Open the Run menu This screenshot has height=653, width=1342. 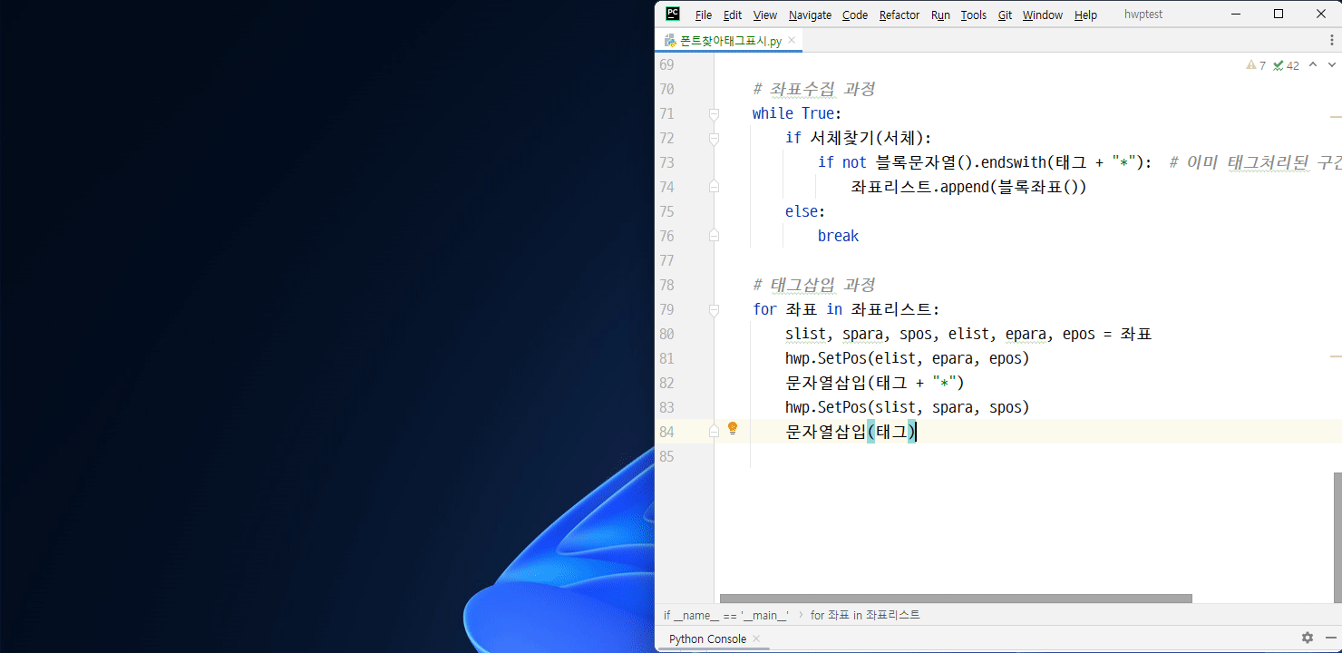click(940, 15)
